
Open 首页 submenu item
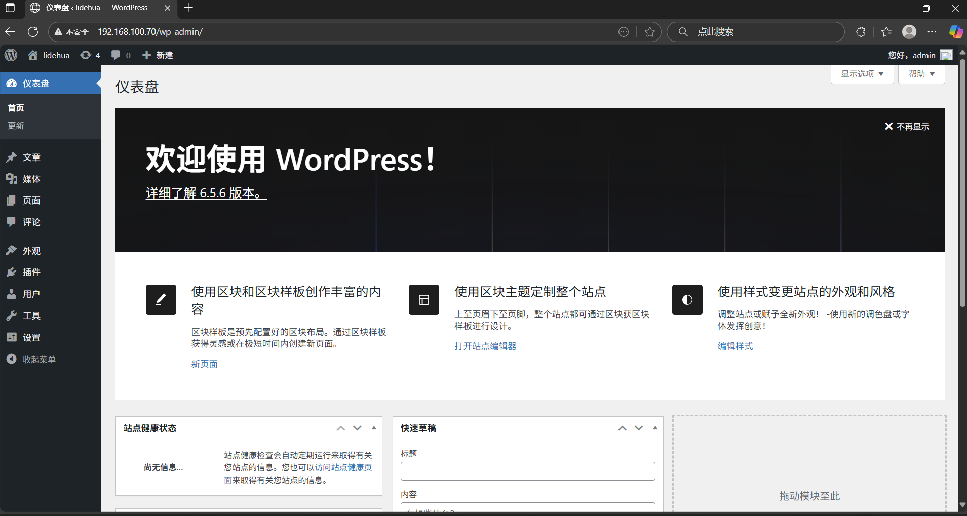[16, 108]
